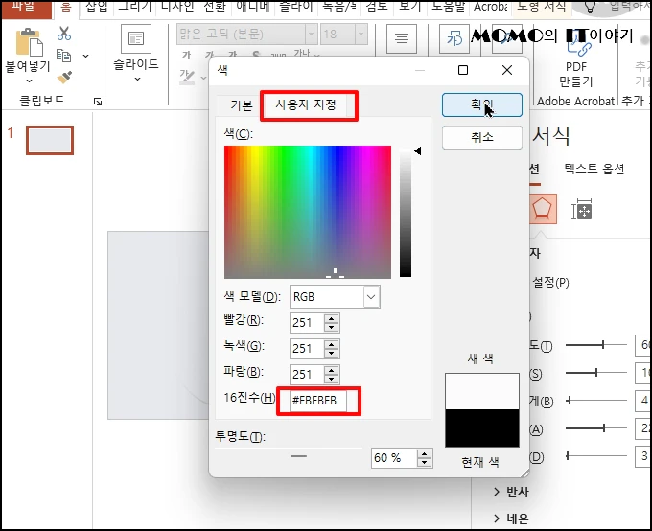Click the format pane blur (B) slider
Viewport: 652px width, 531px height.
pyautogui.click(x=596, y=400)
